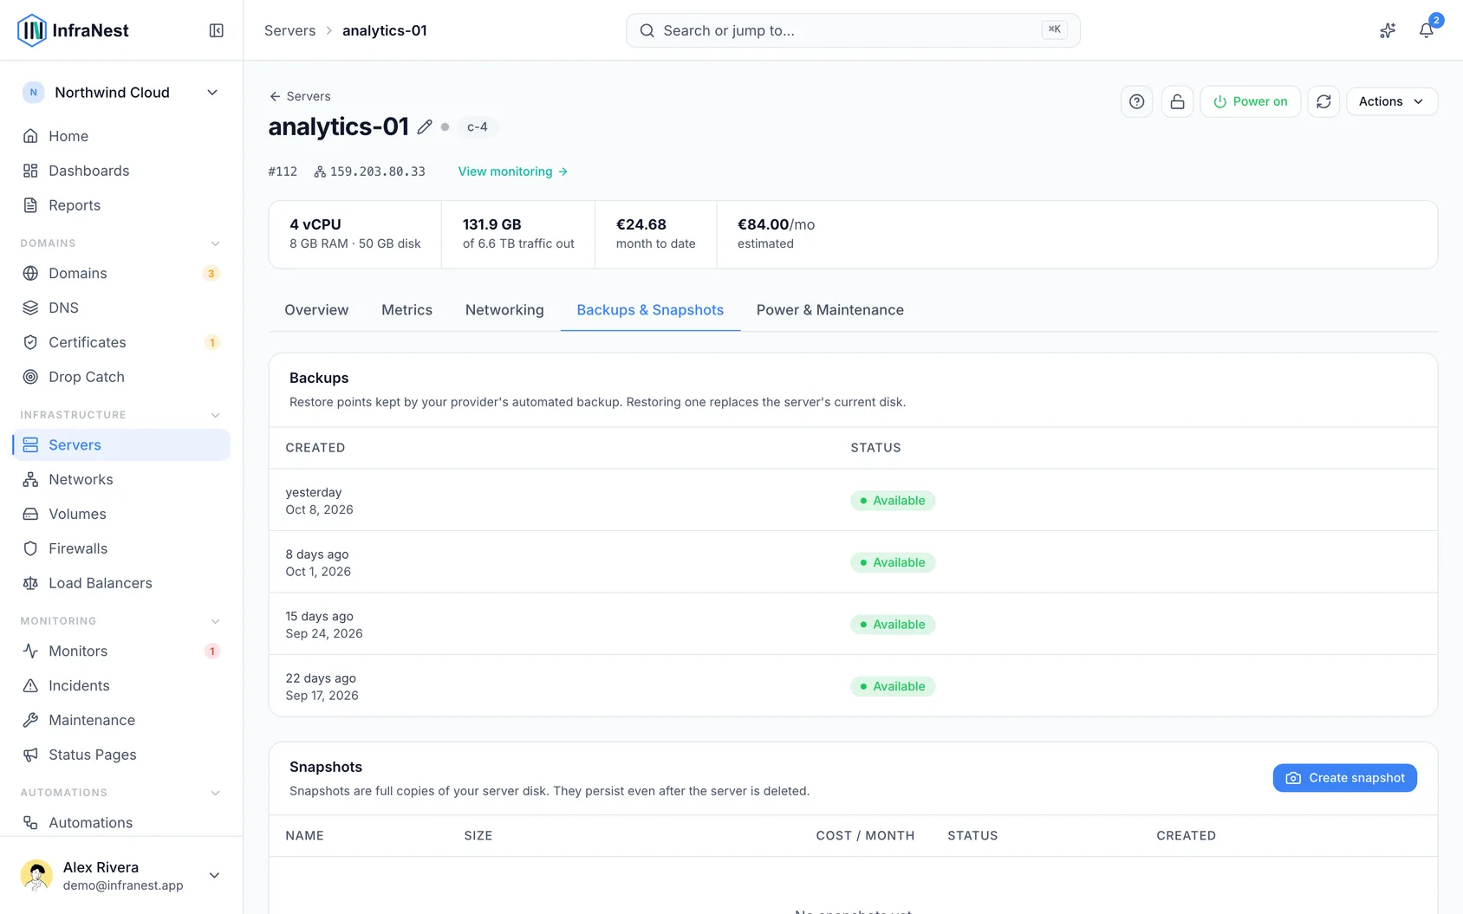Click the Power on button
The width and height of the screenshot is (1463, 914).
click(x=1251, y=101)
